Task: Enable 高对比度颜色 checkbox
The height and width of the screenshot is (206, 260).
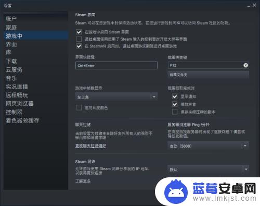Action: click(79, 107)
